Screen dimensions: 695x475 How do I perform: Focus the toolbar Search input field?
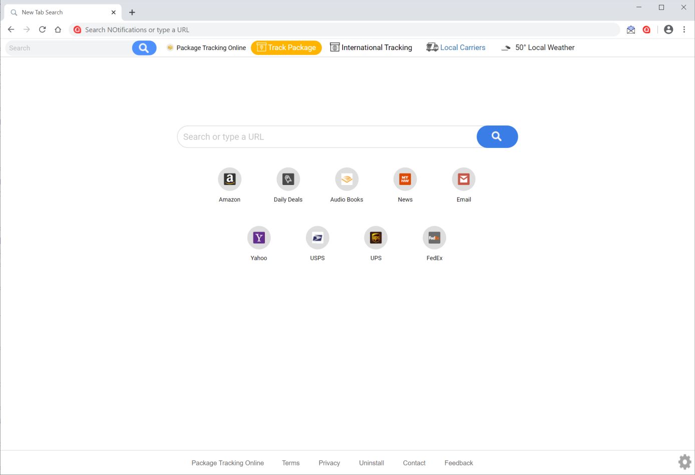pos(69,48)
